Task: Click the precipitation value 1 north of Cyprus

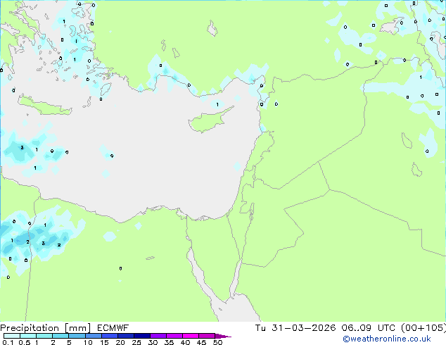Action: [217, 104]
